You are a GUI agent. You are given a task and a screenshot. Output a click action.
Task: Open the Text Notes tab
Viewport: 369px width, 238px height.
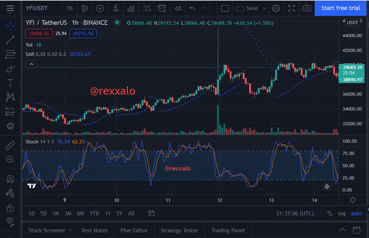pos(95,230)
